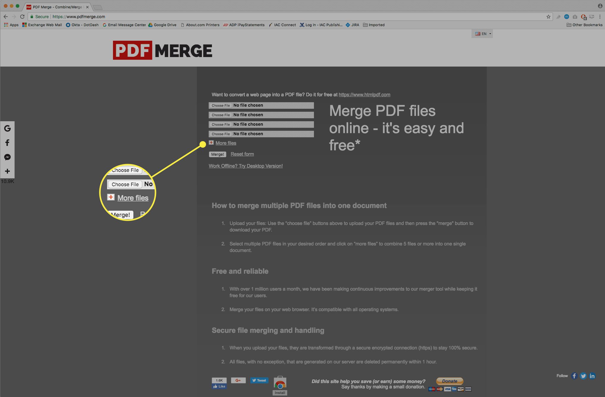Click Merge! to combine PDF files
The image size is (605, 397).
pyautogui.click(x=217, y=154)
